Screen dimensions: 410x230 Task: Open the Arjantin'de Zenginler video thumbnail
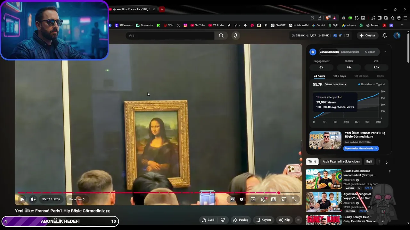[324, 202]
